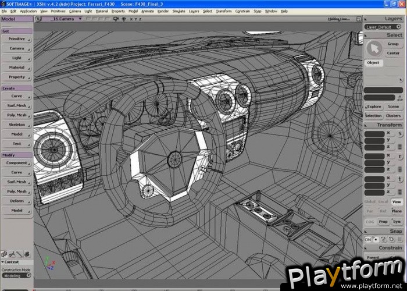Toggle the Object selection filter
This screenshot has width=407, height=291.
point(373,63)
